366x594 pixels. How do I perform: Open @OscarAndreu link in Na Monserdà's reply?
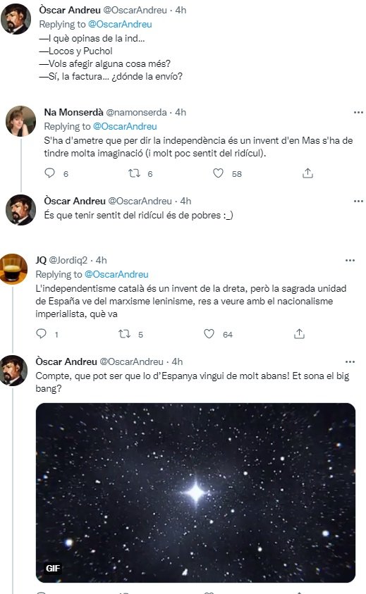(125, 127)
